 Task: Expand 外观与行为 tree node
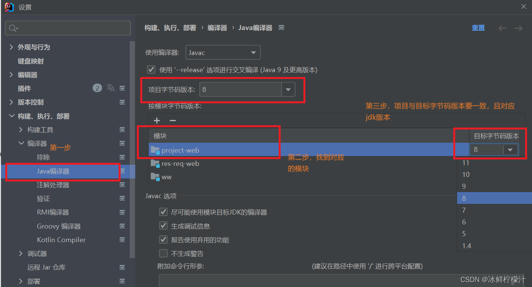pos(11,47)
